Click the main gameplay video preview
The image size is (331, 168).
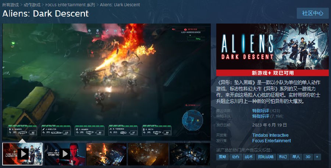[107, 82]
